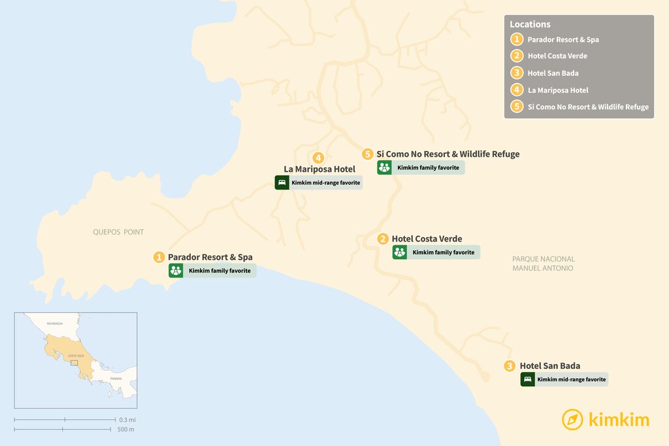
Task: Click bed icon under Hotel San Bada
Action: click(x=527, y=379)
